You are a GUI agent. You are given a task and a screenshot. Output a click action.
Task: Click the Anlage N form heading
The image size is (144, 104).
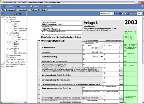[91, 23]
